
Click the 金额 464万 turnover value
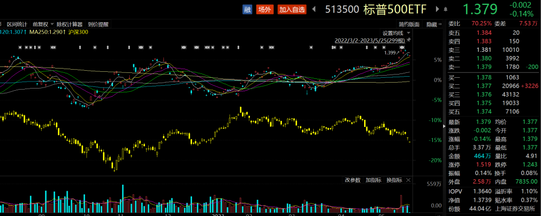coord(483,156)
